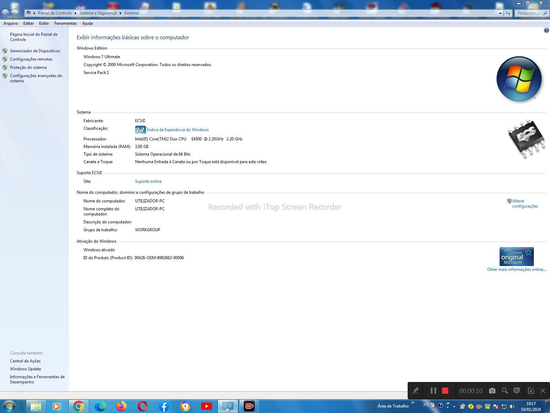
Task: Open the Exibir menu
Action: tap(44, 23)
